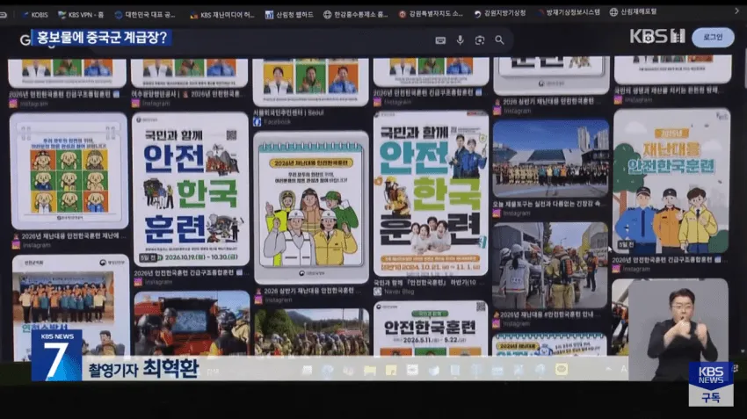Open the puppy grid 안전한국훈련 thumbnail
This screenshot has width=747, height=419.
(69, 171)
